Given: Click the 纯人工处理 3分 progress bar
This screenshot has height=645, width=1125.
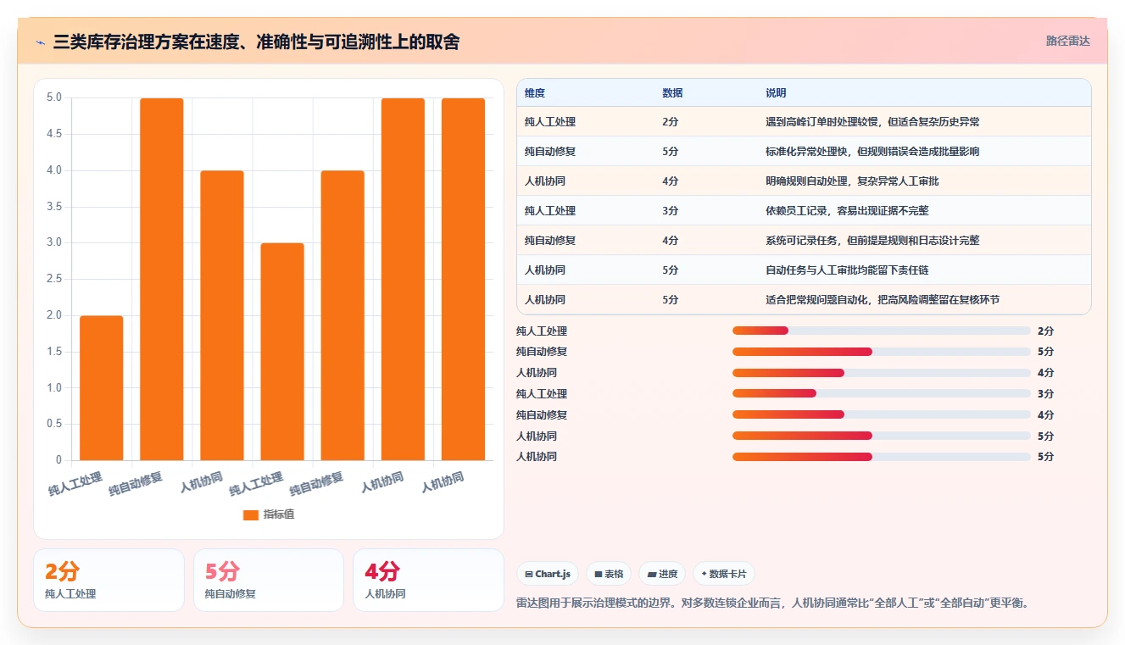Looking at the screenshot, I should pos(882,393).
